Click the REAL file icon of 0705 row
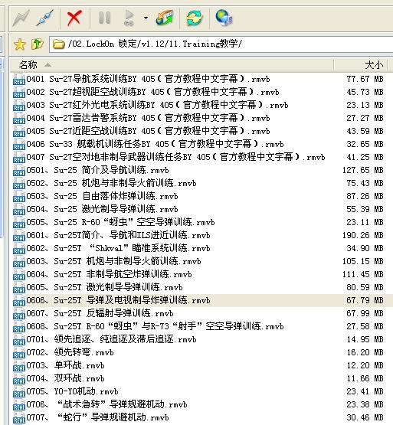393x425 pixels. (19, 391)
